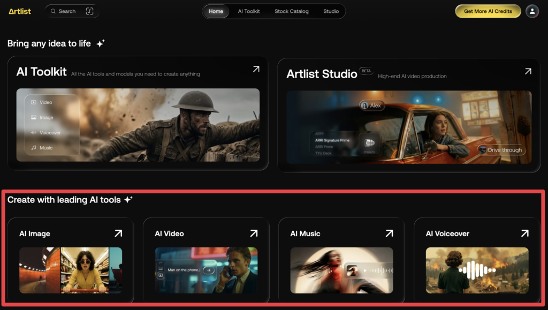Click the woman-in-car preview image
548x310 pixels.
click(x=409, y=127)
